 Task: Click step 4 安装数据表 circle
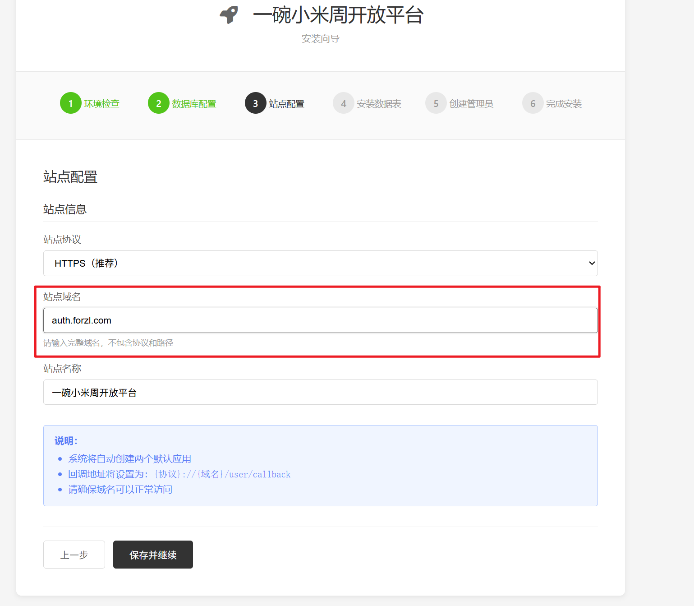[343, 103]
